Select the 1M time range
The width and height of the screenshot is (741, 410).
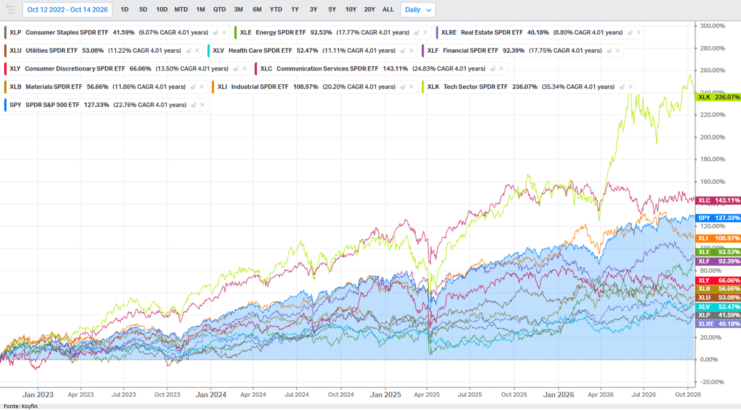coord(200,10)
